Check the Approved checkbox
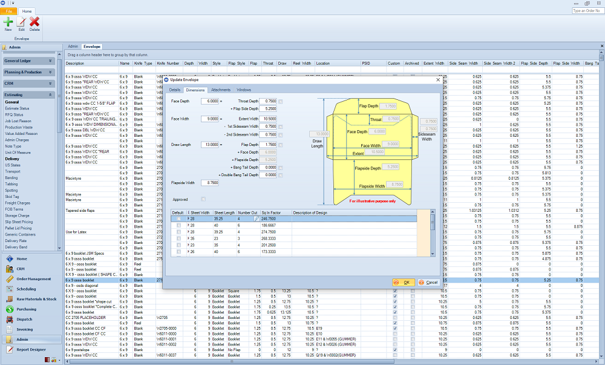This screenshot has height=365, width=605. [203, 199]
